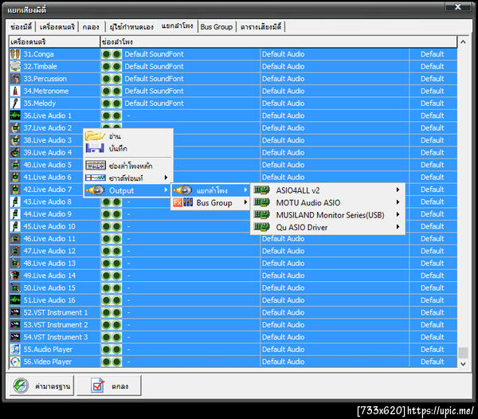This screenshot has width=478, height=419.
Task: Toggle the green speaker dots for 34.Metronome
Action: (x=112, y=91)
